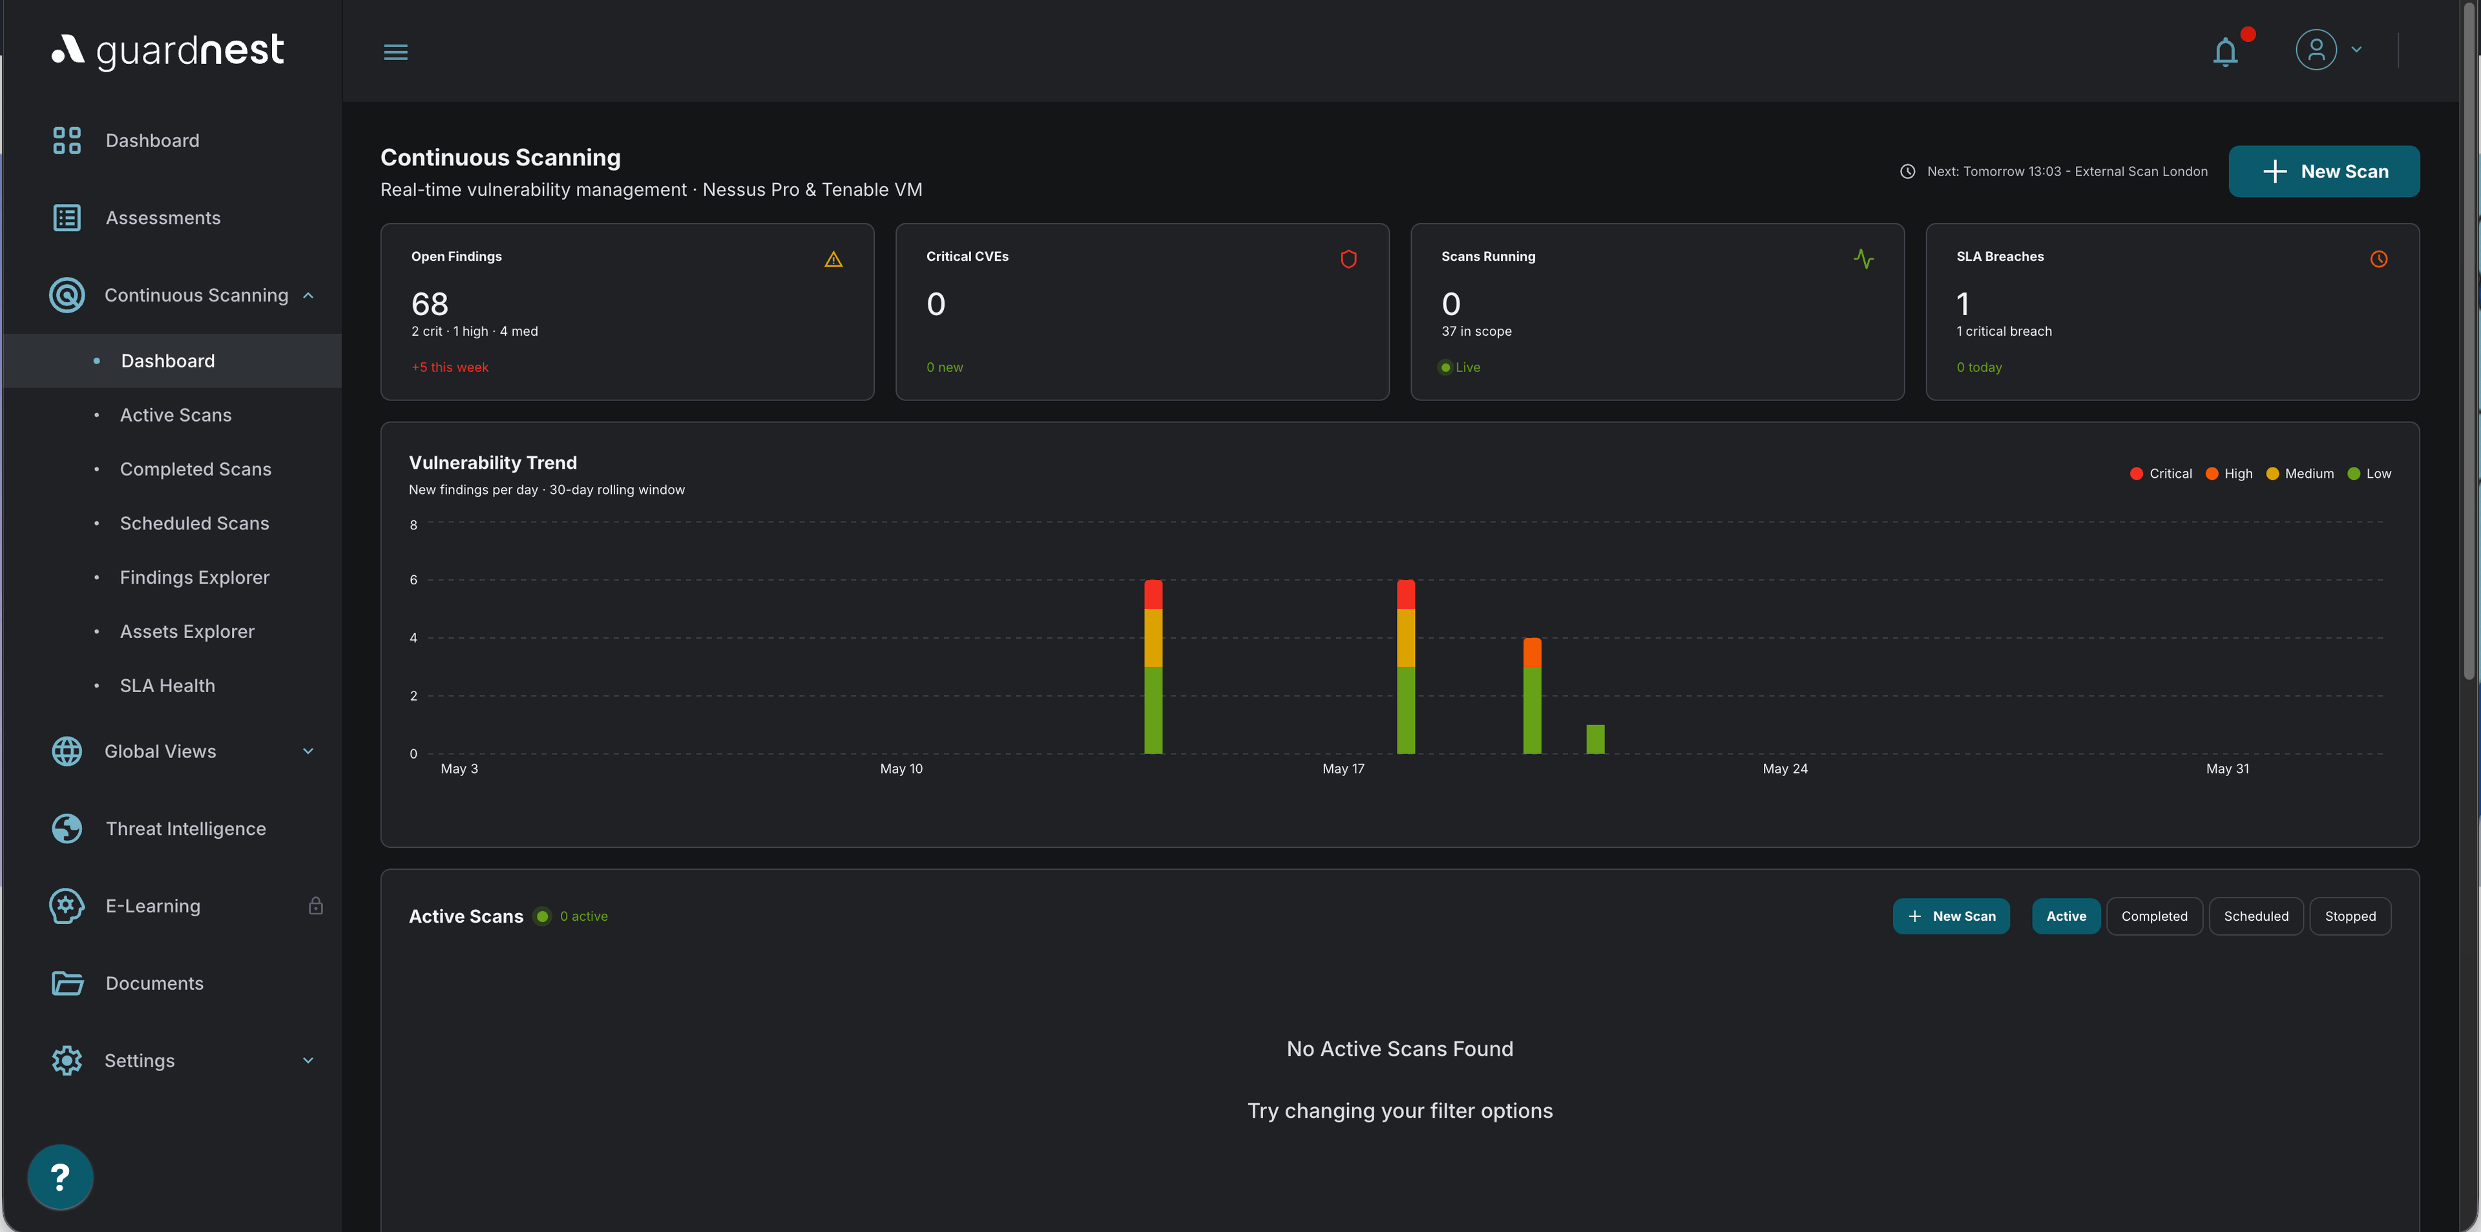Expand the Global Views chevron
The width and height of the screenshot is (2481, 1232).
coord(308,752)
